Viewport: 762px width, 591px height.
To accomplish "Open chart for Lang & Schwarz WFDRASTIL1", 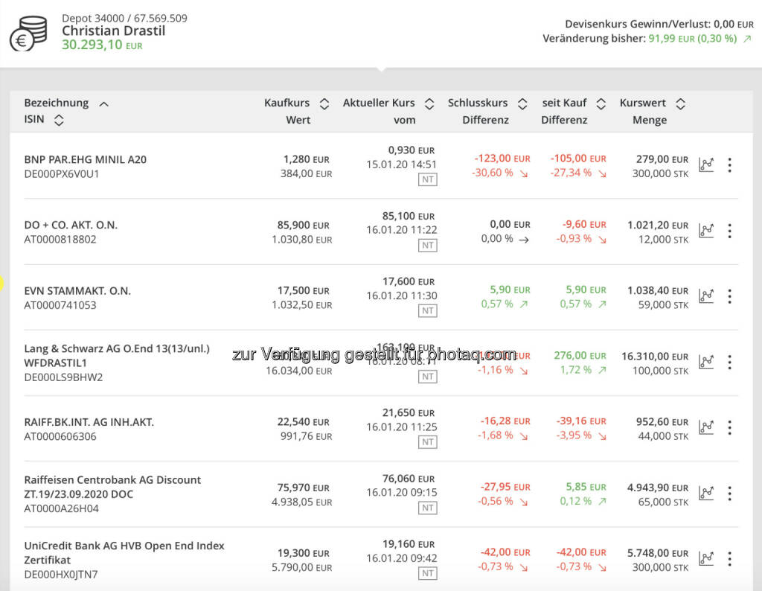I will coord(705,362).
